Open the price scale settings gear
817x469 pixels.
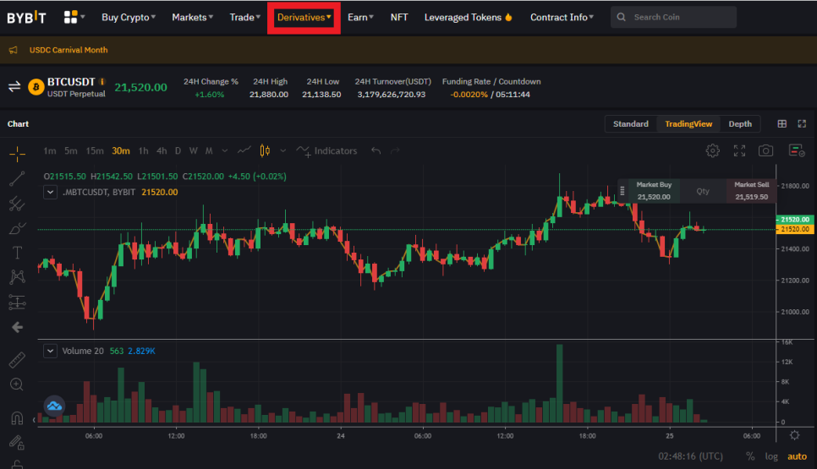pyautogui.click(x=795, y=435)
